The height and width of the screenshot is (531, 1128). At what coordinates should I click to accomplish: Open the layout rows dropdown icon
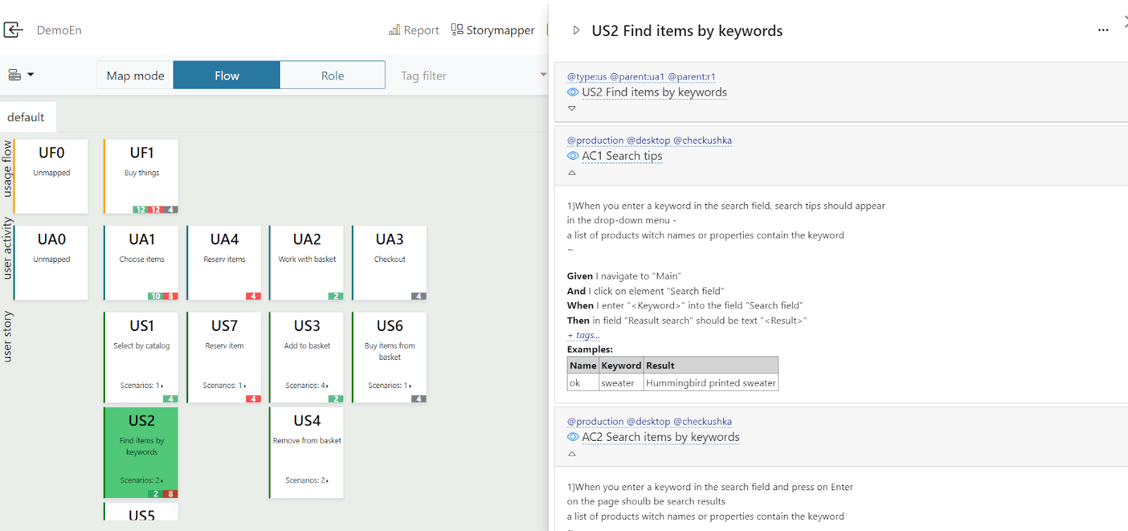20,75
